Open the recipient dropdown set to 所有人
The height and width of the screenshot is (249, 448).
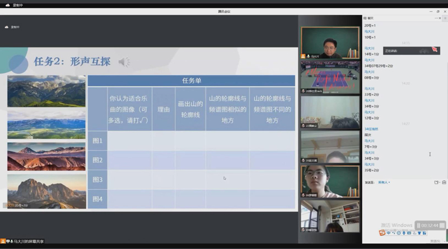pyautogui.click(x=384, y=182)
